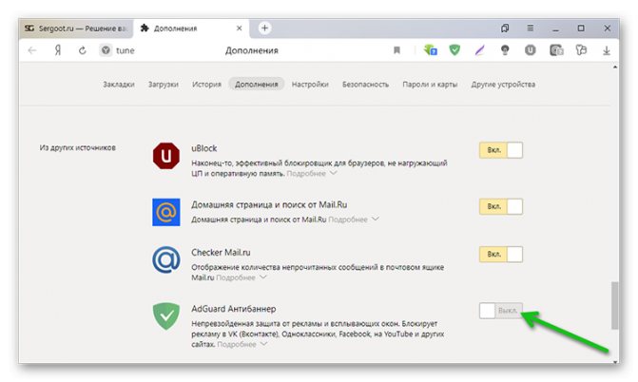Image resolution: width=638 pixels, height=382 pixels.
Task: Maximize the browser window
Action: (581, 29)
